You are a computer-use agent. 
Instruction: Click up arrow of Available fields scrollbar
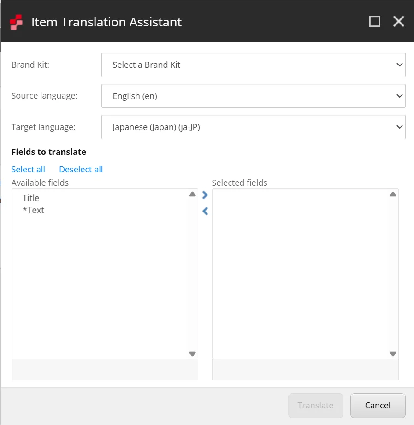[193, 194]
